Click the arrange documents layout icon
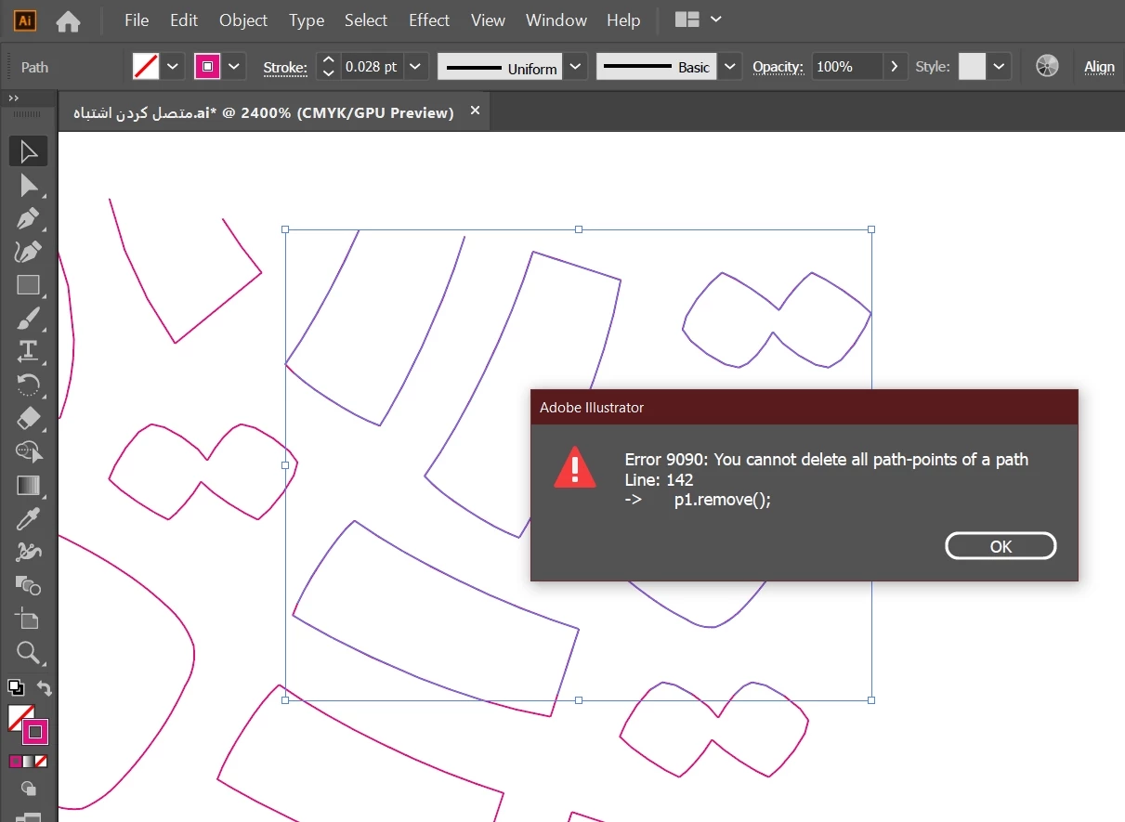 pos(687,20)
